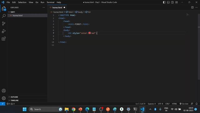Toggle bottom panel visibility
Image resolution: width=200 pixels, height=113 pixels.
pyautogui.click(x=168, y=2)
